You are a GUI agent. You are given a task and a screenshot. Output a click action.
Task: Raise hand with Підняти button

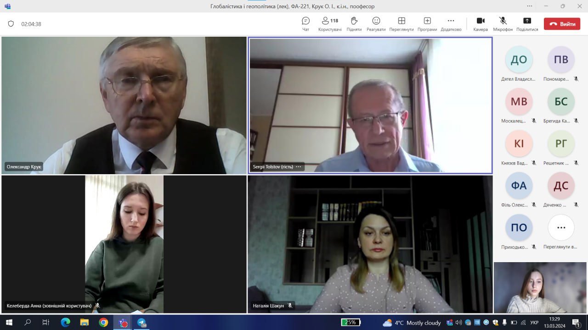(x=354, y=24)
